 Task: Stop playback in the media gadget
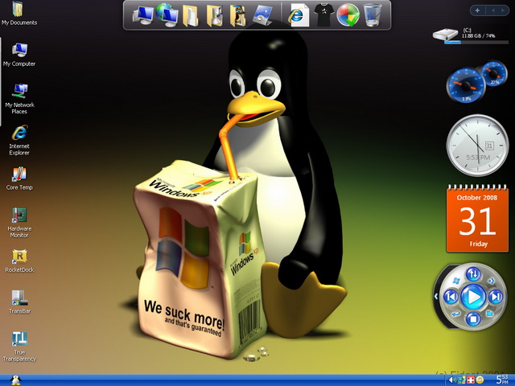(x=473, y=318)
